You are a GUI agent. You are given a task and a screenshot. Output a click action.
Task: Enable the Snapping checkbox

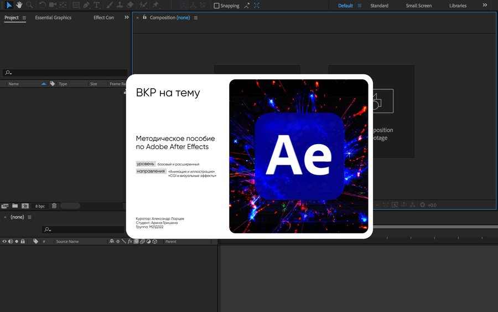[x=217, y=6]
